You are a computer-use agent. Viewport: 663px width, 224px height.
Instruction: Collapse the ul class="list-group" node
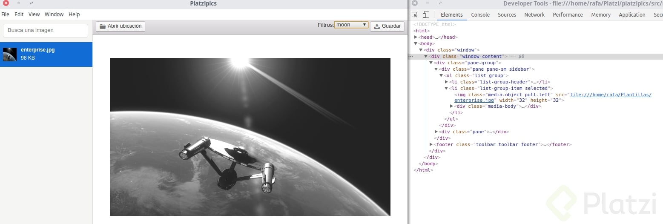tap(441, 75)
